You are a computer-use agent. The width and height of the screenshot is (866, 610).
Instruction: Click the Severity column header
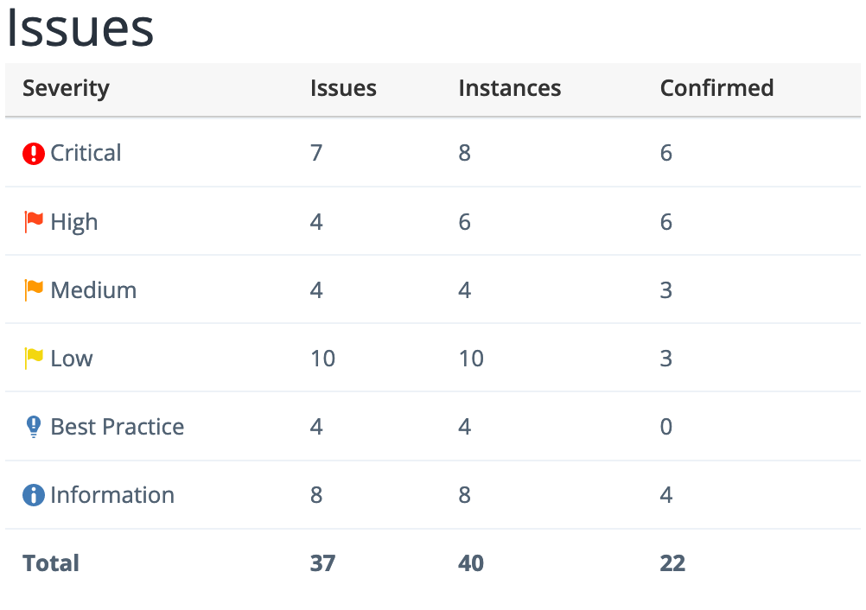[67, 89]
